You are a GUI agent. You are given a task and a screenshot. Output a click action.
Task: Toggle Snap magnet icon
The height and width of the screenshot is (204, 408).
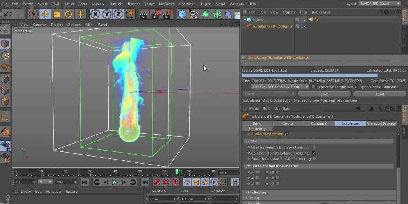point(5,132)
